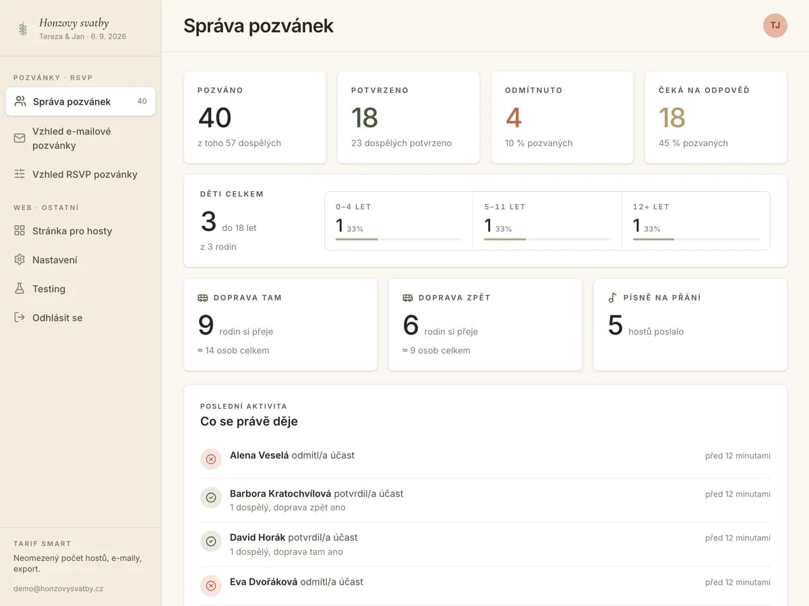Click 'před 12 minutami' on David Horák row

[x=738, y=538]
